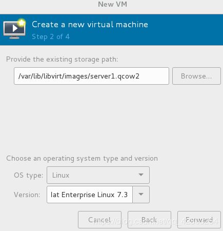
Task: Click the 'Version:' label
Action: [27, 195]
